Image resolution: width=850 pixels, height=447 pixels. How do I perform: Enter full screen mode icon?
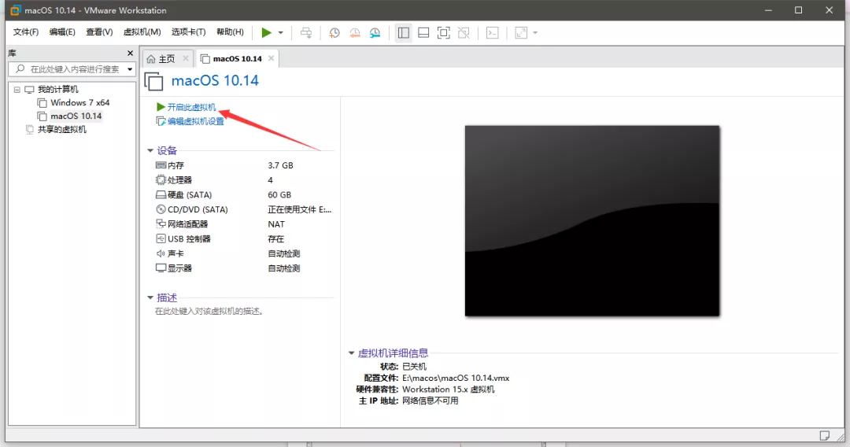(x=443, y=32)
